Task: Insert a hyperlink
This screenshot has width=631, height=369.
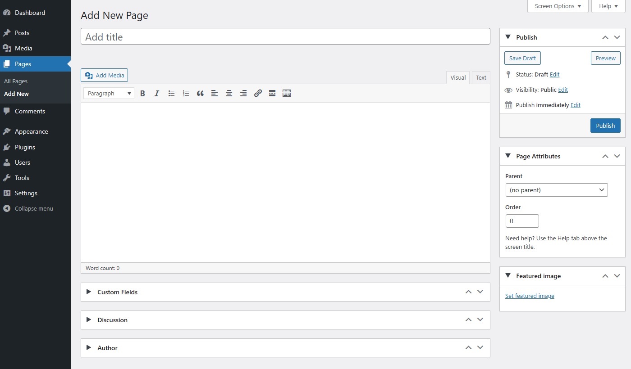Action: 258,93
